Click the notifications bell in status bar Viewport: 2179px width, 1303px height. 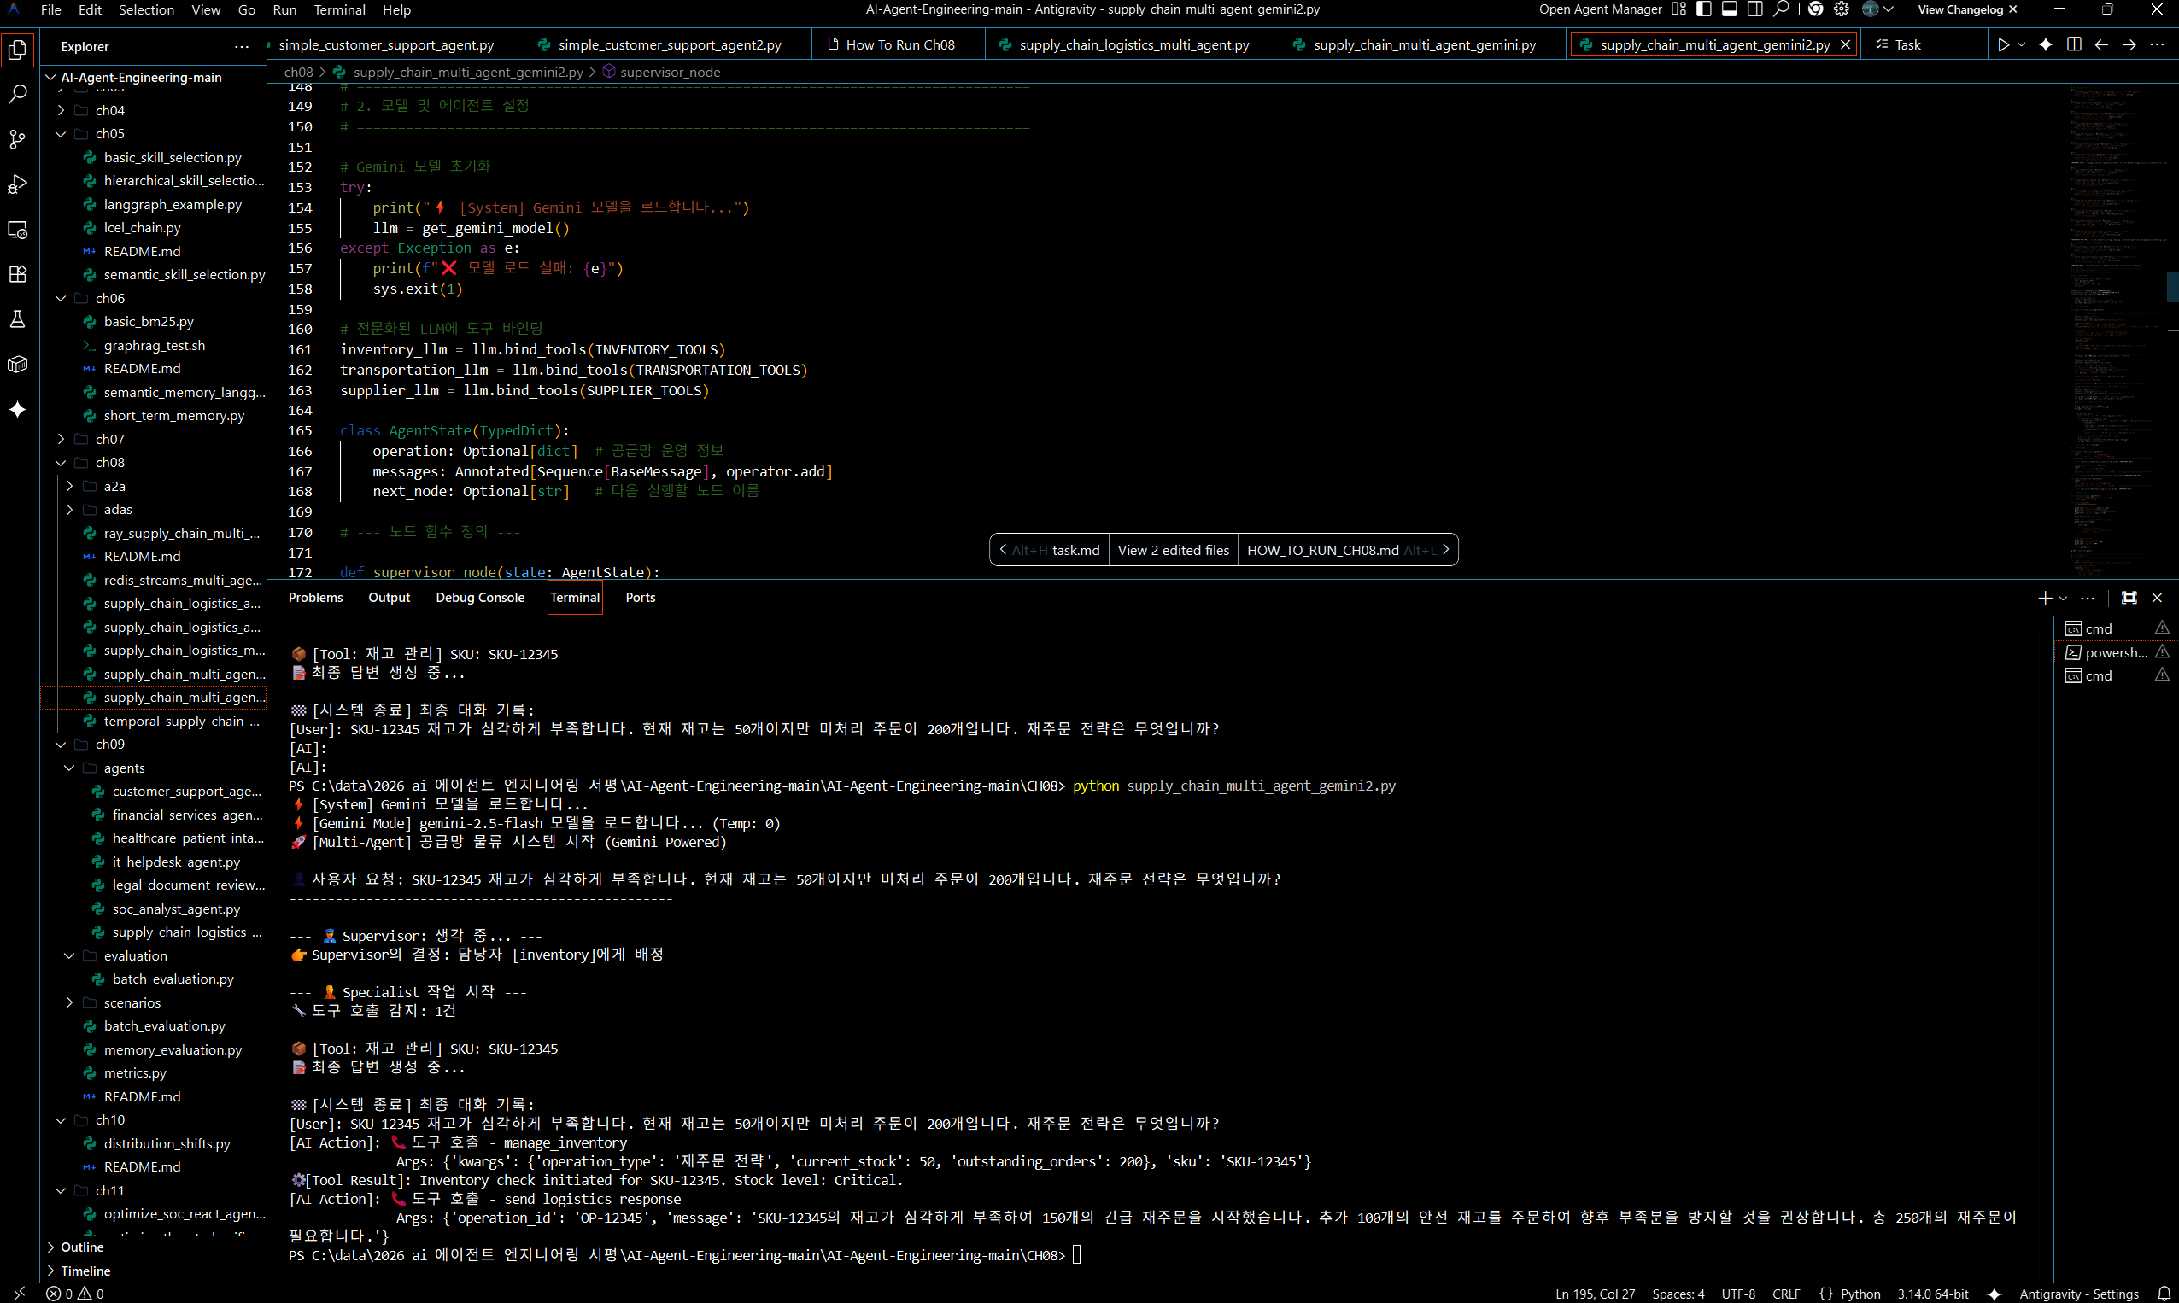[x=2163, y=1294]
